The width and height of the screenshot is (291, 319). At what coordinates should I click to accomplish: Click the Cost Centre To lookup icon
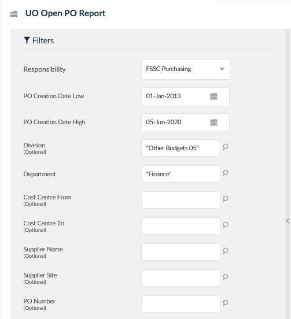[x=225, y=225]
